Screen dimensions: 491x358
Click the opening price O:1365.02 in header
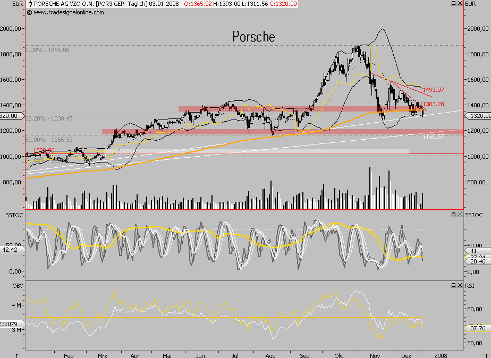[198, 4]
